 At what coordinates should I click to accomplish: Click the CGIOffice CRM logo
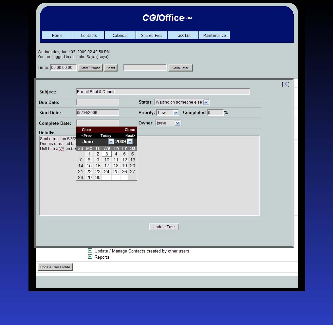tap(167, 18)
